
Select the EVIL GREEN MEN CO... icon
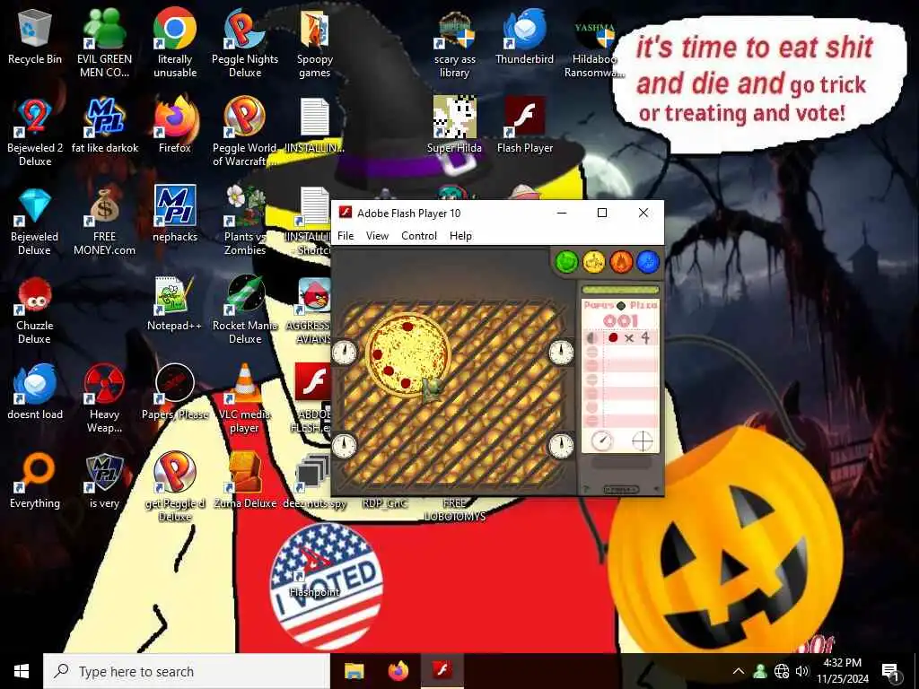[x=104, y=43]
